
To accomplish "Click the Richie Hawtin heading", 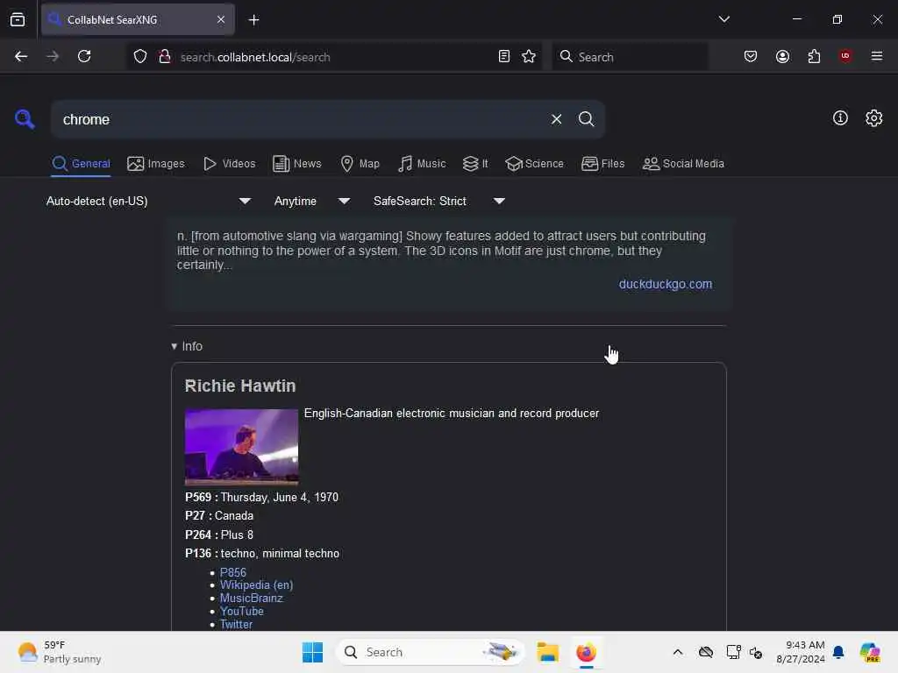I will [240, 386].
